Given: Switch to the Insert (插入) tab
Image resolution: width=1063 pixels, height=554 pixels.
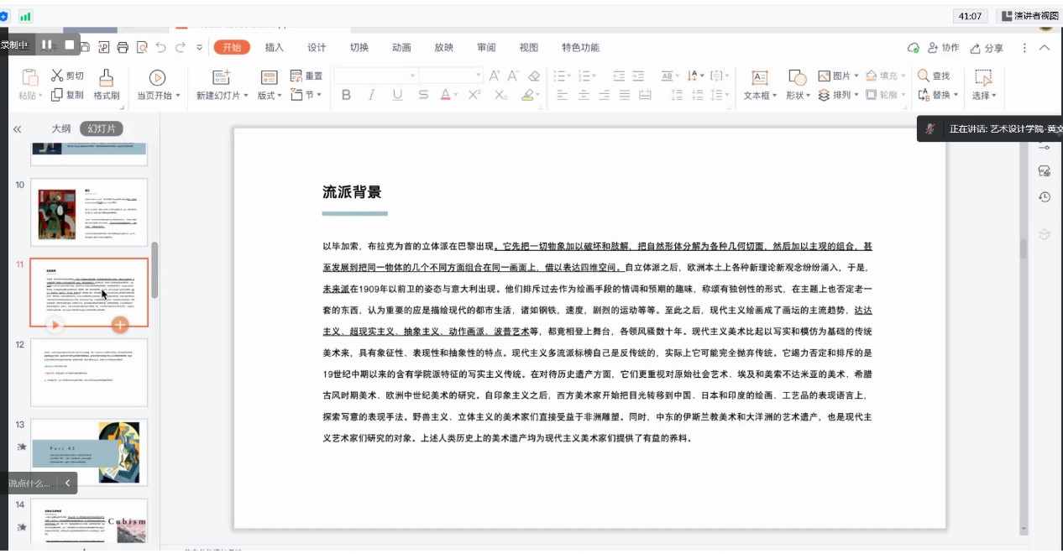Looking at the screenshot, I should [x=275, y=48].
